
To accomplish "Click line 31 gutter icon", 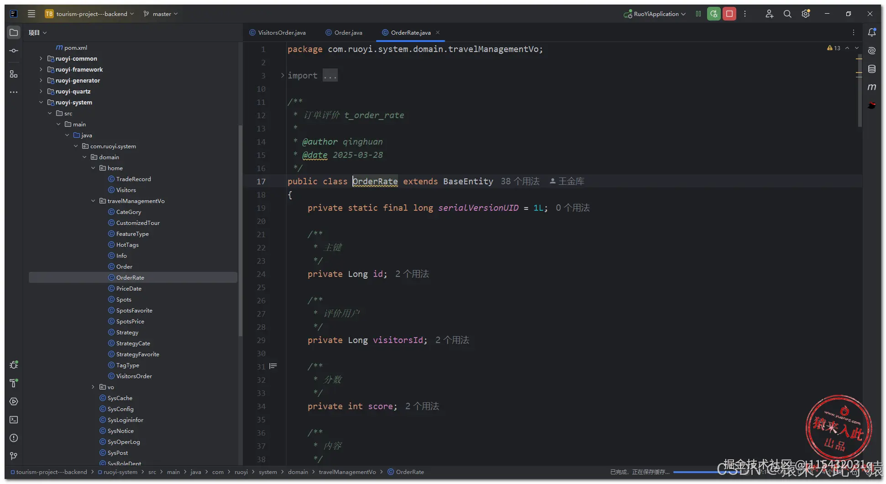I will pyautogui.click(x=273, y=366).
